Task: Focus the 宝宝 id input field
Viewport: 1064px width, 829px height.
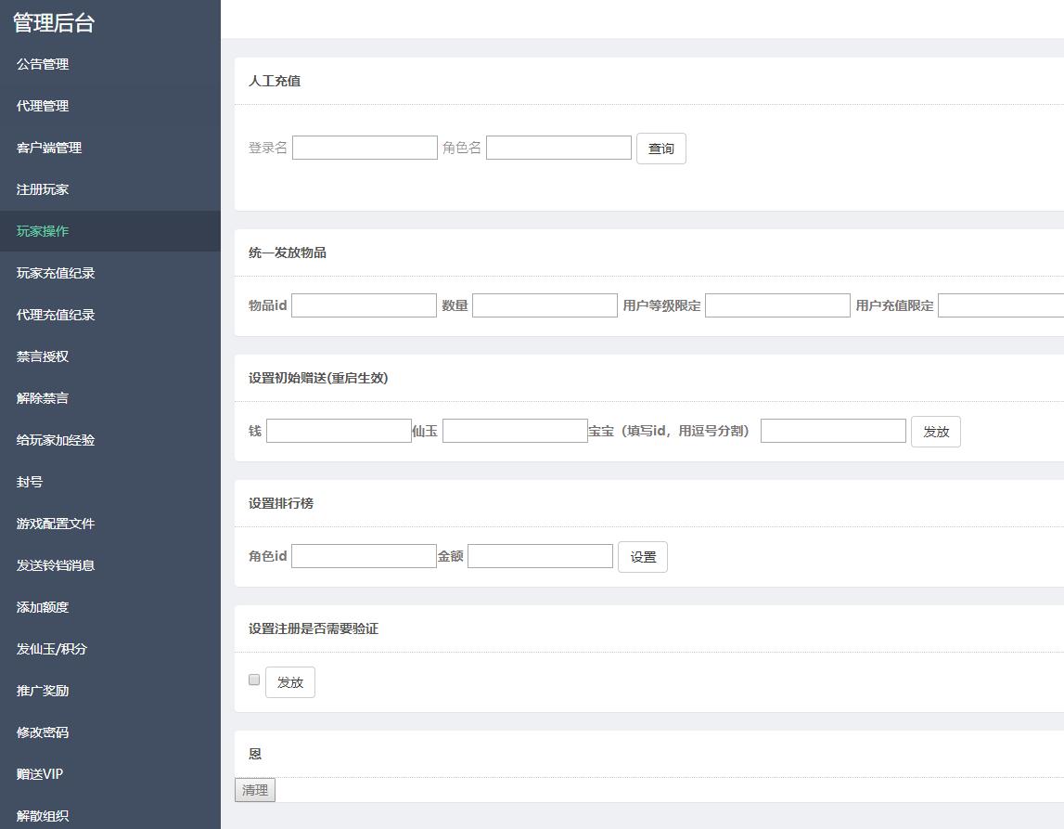Action: pyautogui.click(x=833, y=431)
